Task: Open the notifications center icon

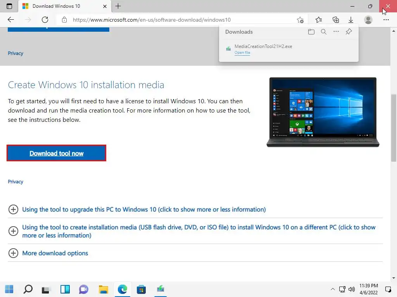Action: [x=388, y=289]
